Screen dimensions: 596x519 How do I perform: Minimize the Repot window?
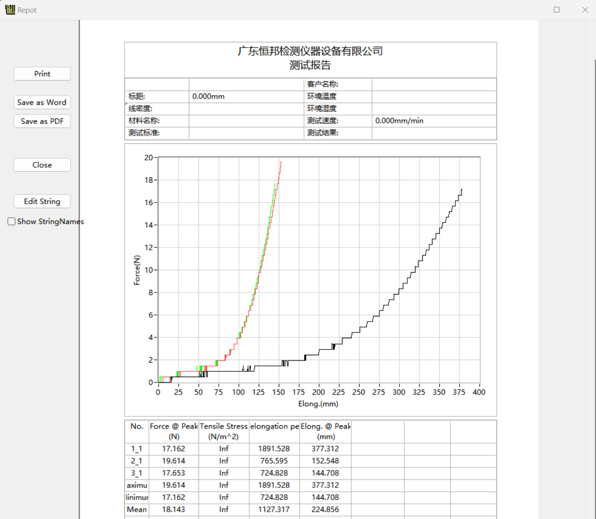[528, 10]
